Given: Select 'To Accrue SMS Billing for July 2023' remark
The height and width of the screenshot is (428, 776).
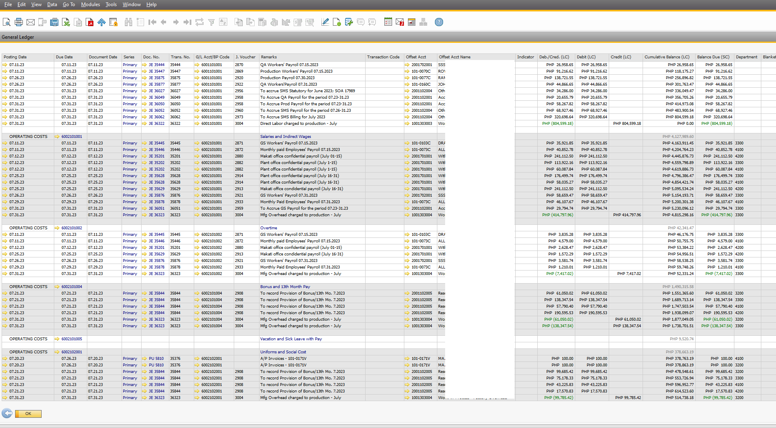Looking at the screenshot, I should point(293,117).
